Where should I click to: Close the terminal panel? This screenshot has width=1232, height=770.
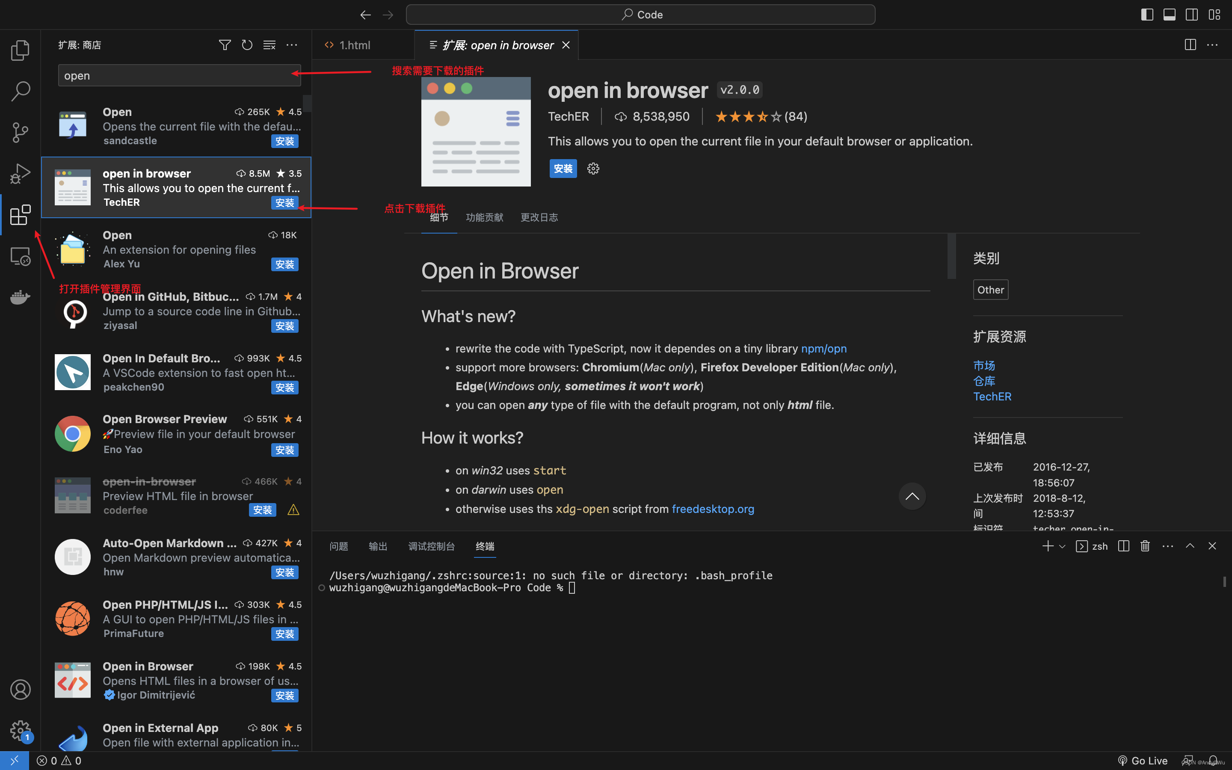tap(1212, 546)
